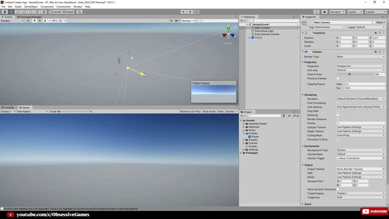This screenshot has height=219, width=389.
Task: Enable Allow Dynamic Resolution checkbox
Action: point(338,189)
